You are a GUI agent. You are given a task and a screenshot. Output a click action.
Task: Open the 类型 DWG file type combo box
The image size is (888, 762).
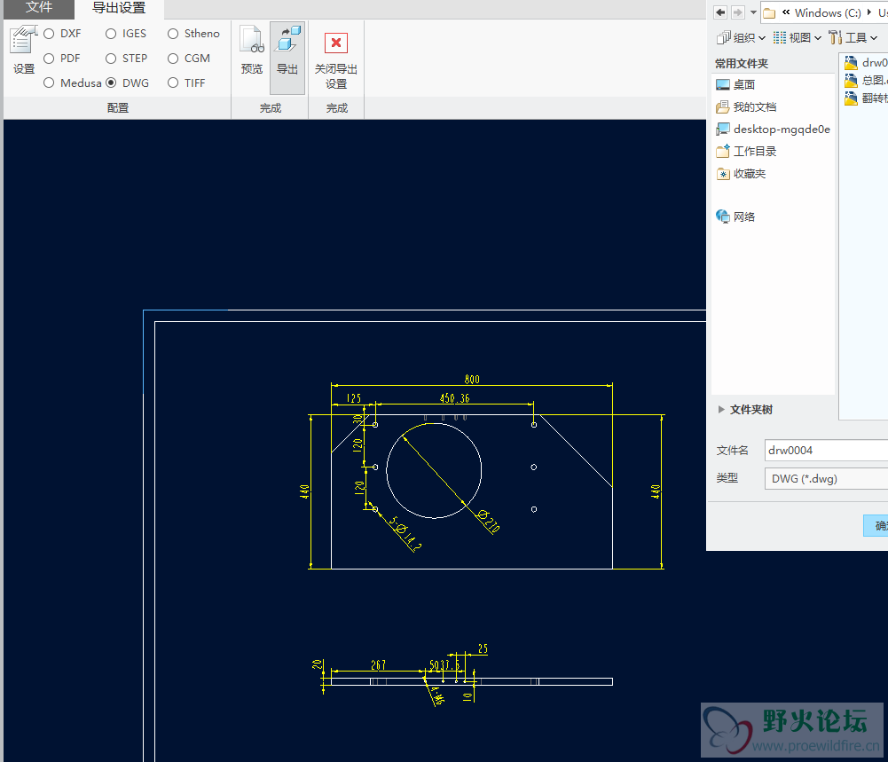point(825,479)
